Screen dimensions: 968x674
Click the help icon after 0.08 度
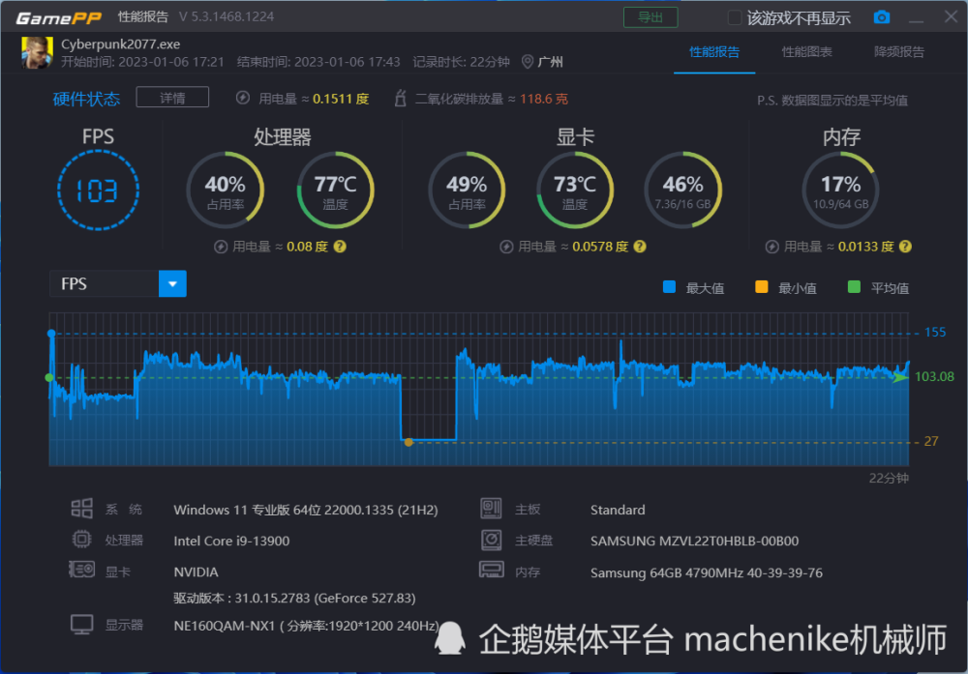click(340, 247)
